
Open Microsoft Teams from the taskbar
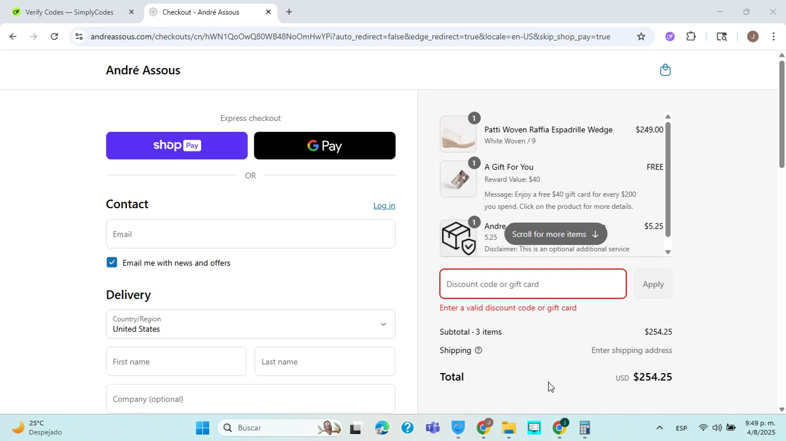click(x=433, y=428)
